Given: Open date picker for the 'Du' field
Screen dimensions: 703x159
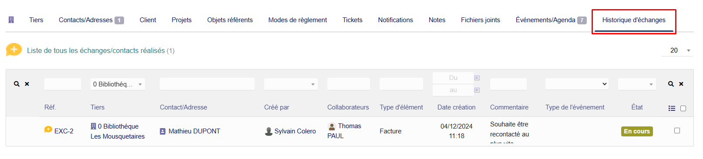Looking at the screenshot, I should click(477, 78).
